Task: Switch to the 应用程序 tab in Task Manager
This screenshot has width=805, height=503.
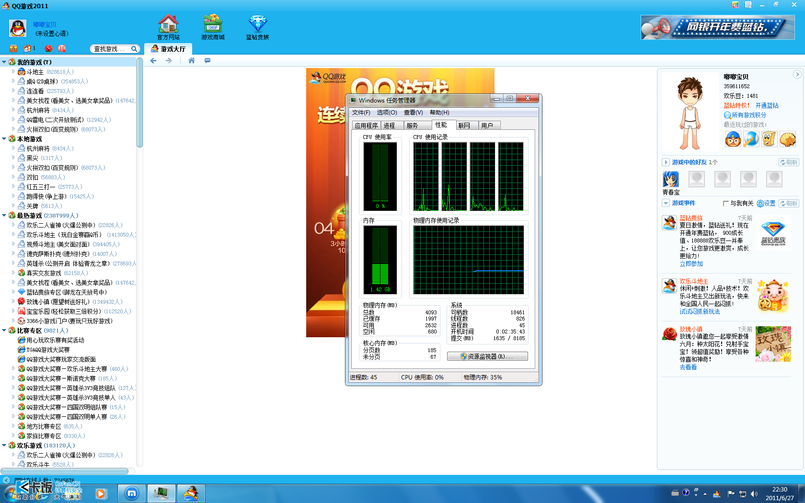Action: [367, 126]
